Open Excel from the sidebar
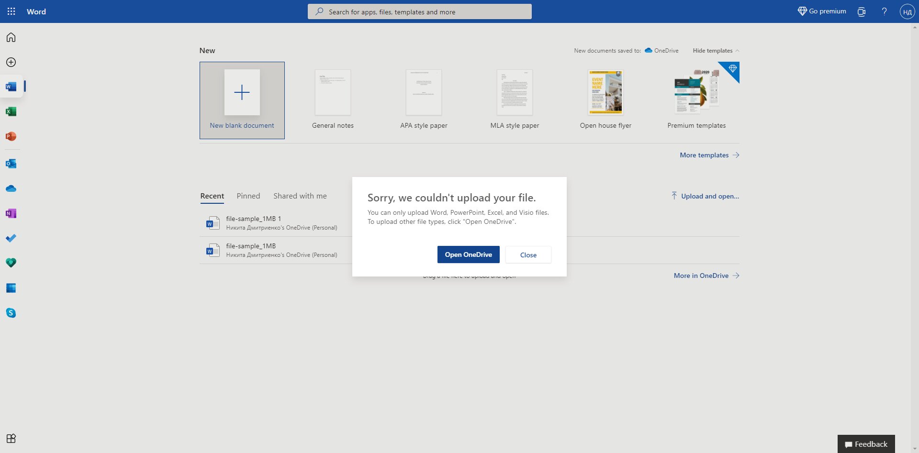Screen dimensions: 919x453 pos(11,111)
